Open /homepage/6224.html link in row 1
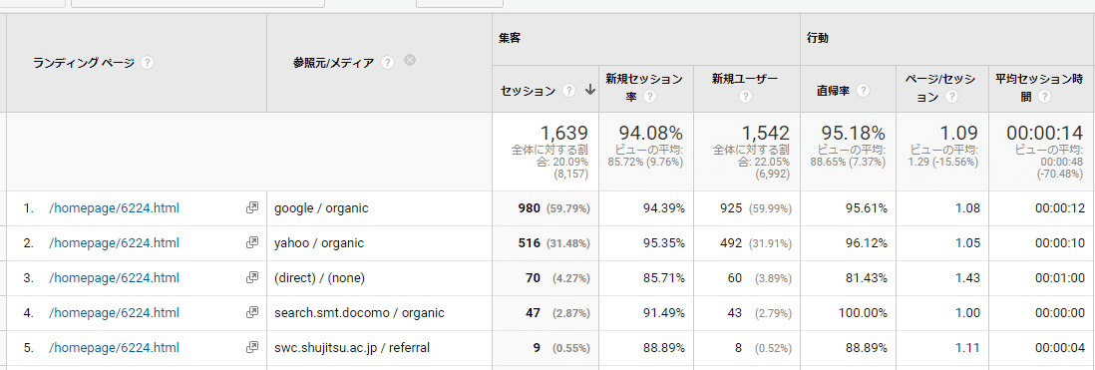 point(114,208)
